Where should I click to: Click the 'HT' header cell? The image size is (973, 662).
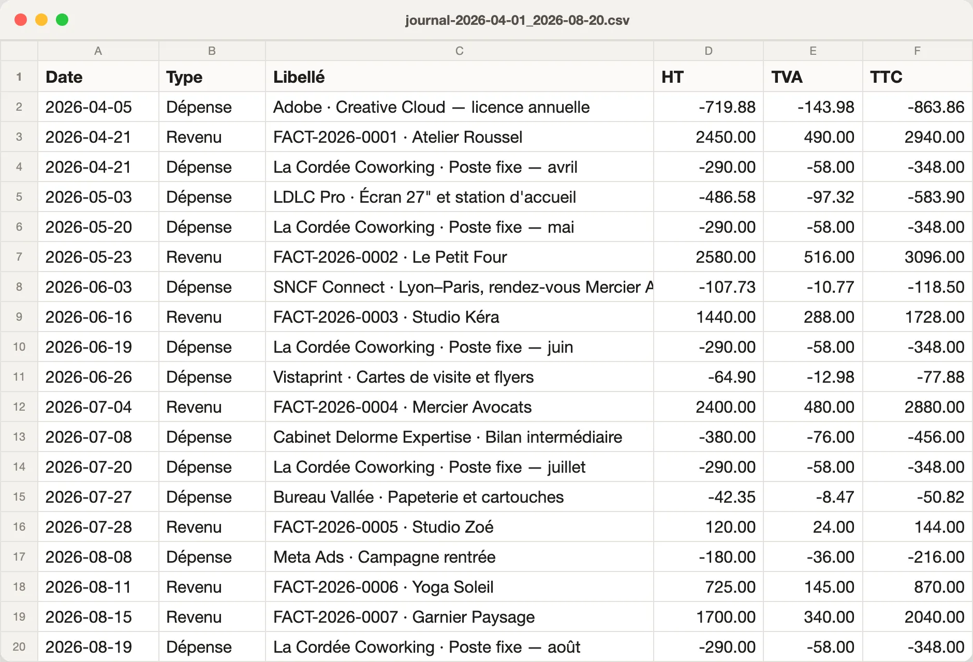[709, 77]
